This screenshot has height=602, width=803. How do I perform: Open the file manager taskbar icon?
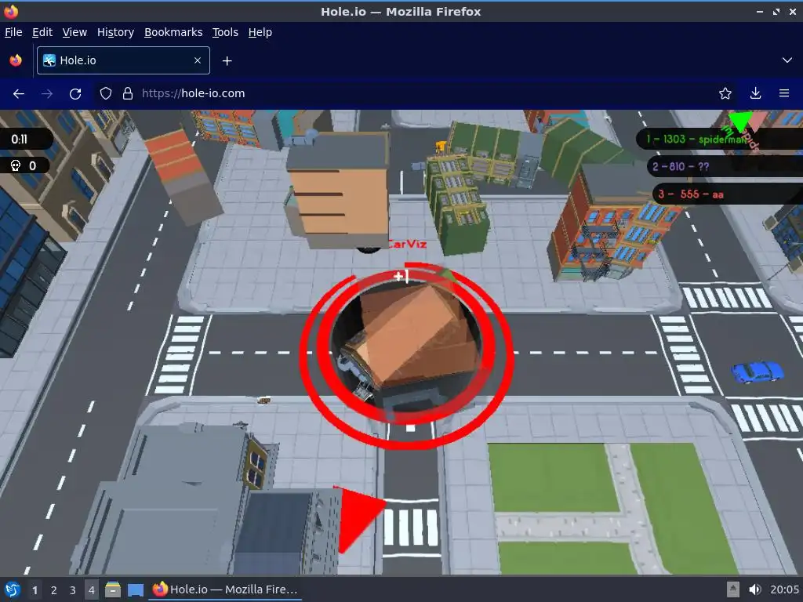tap(113, 589)
